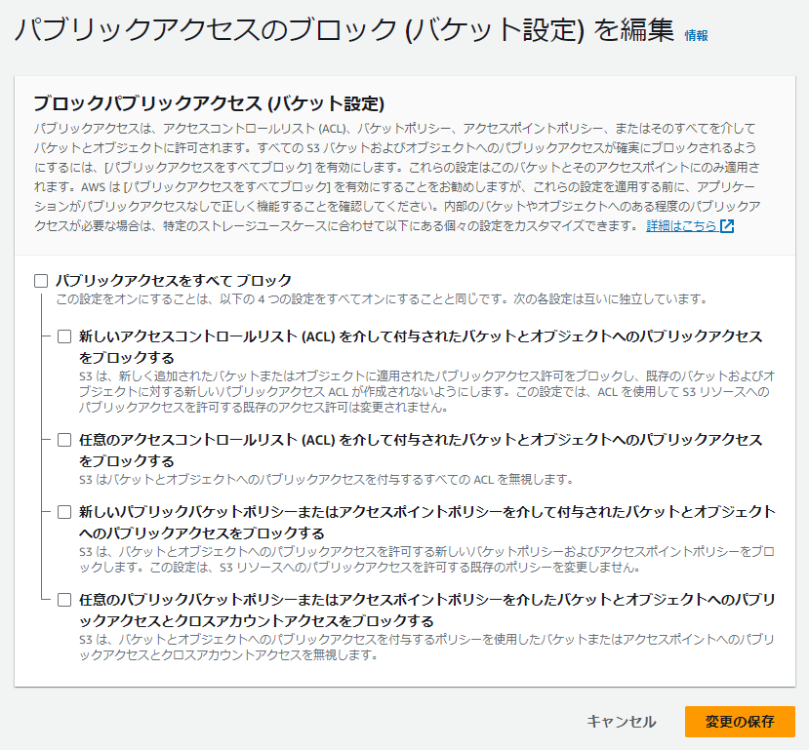Click description starting 'S3 は、新しく追加されたバケット'

(427, 392)
